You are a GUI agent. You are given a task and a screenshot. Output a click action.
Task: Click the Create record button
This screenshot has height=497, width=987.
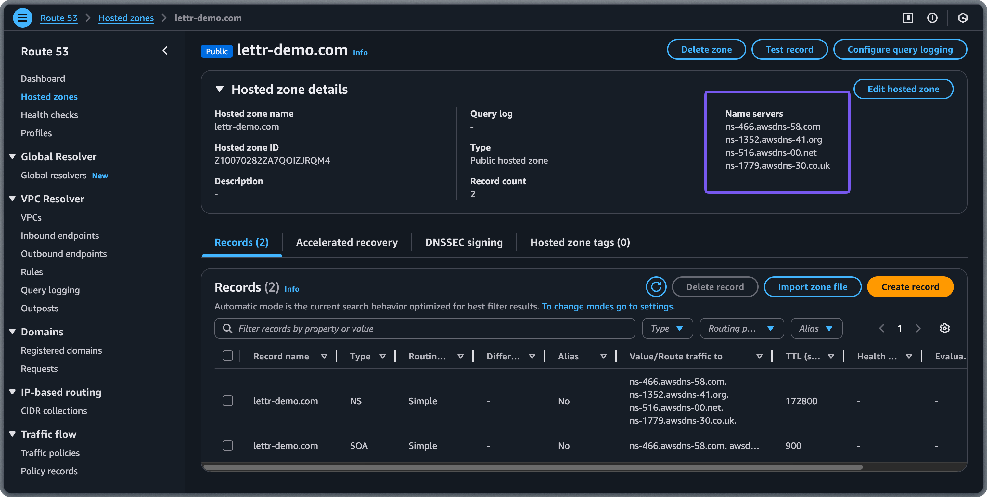tap(910, 286)
